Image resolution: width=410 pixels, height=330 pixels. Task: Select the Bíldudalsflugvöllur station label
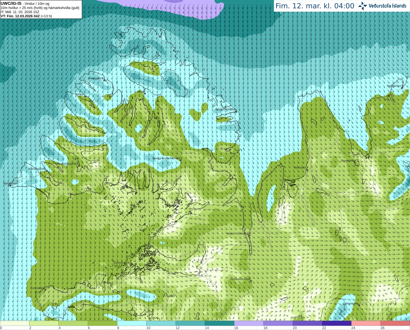pyautogui.click(x=67, y=163)
